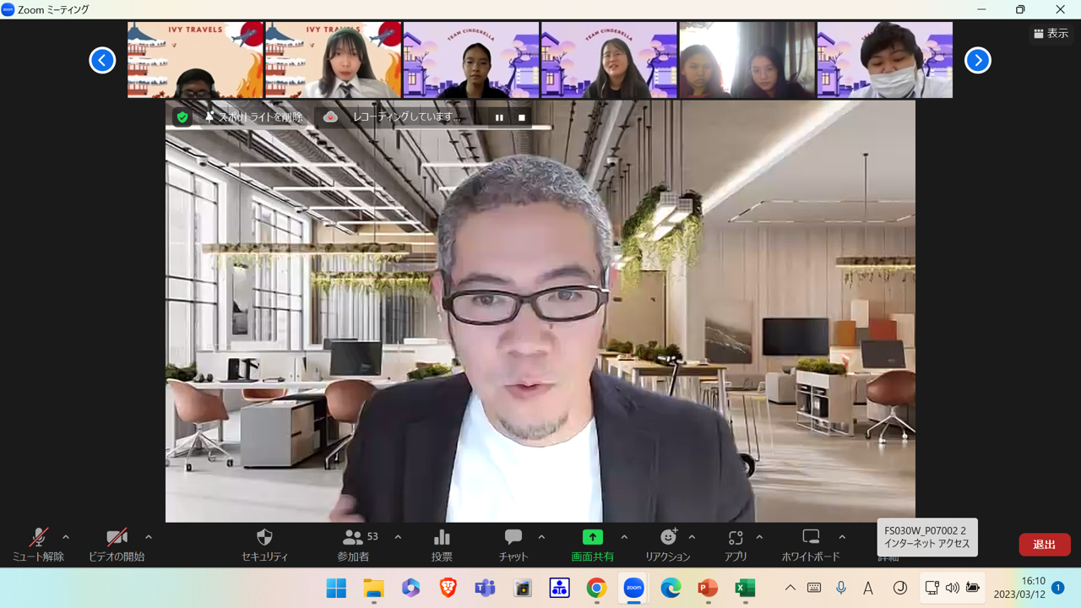Open the Chat panel
The height and width of the screenshot is (608, 1081).
[513, 538]
